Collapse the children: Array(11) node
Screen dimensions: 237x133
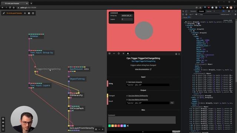coord(191,33)
